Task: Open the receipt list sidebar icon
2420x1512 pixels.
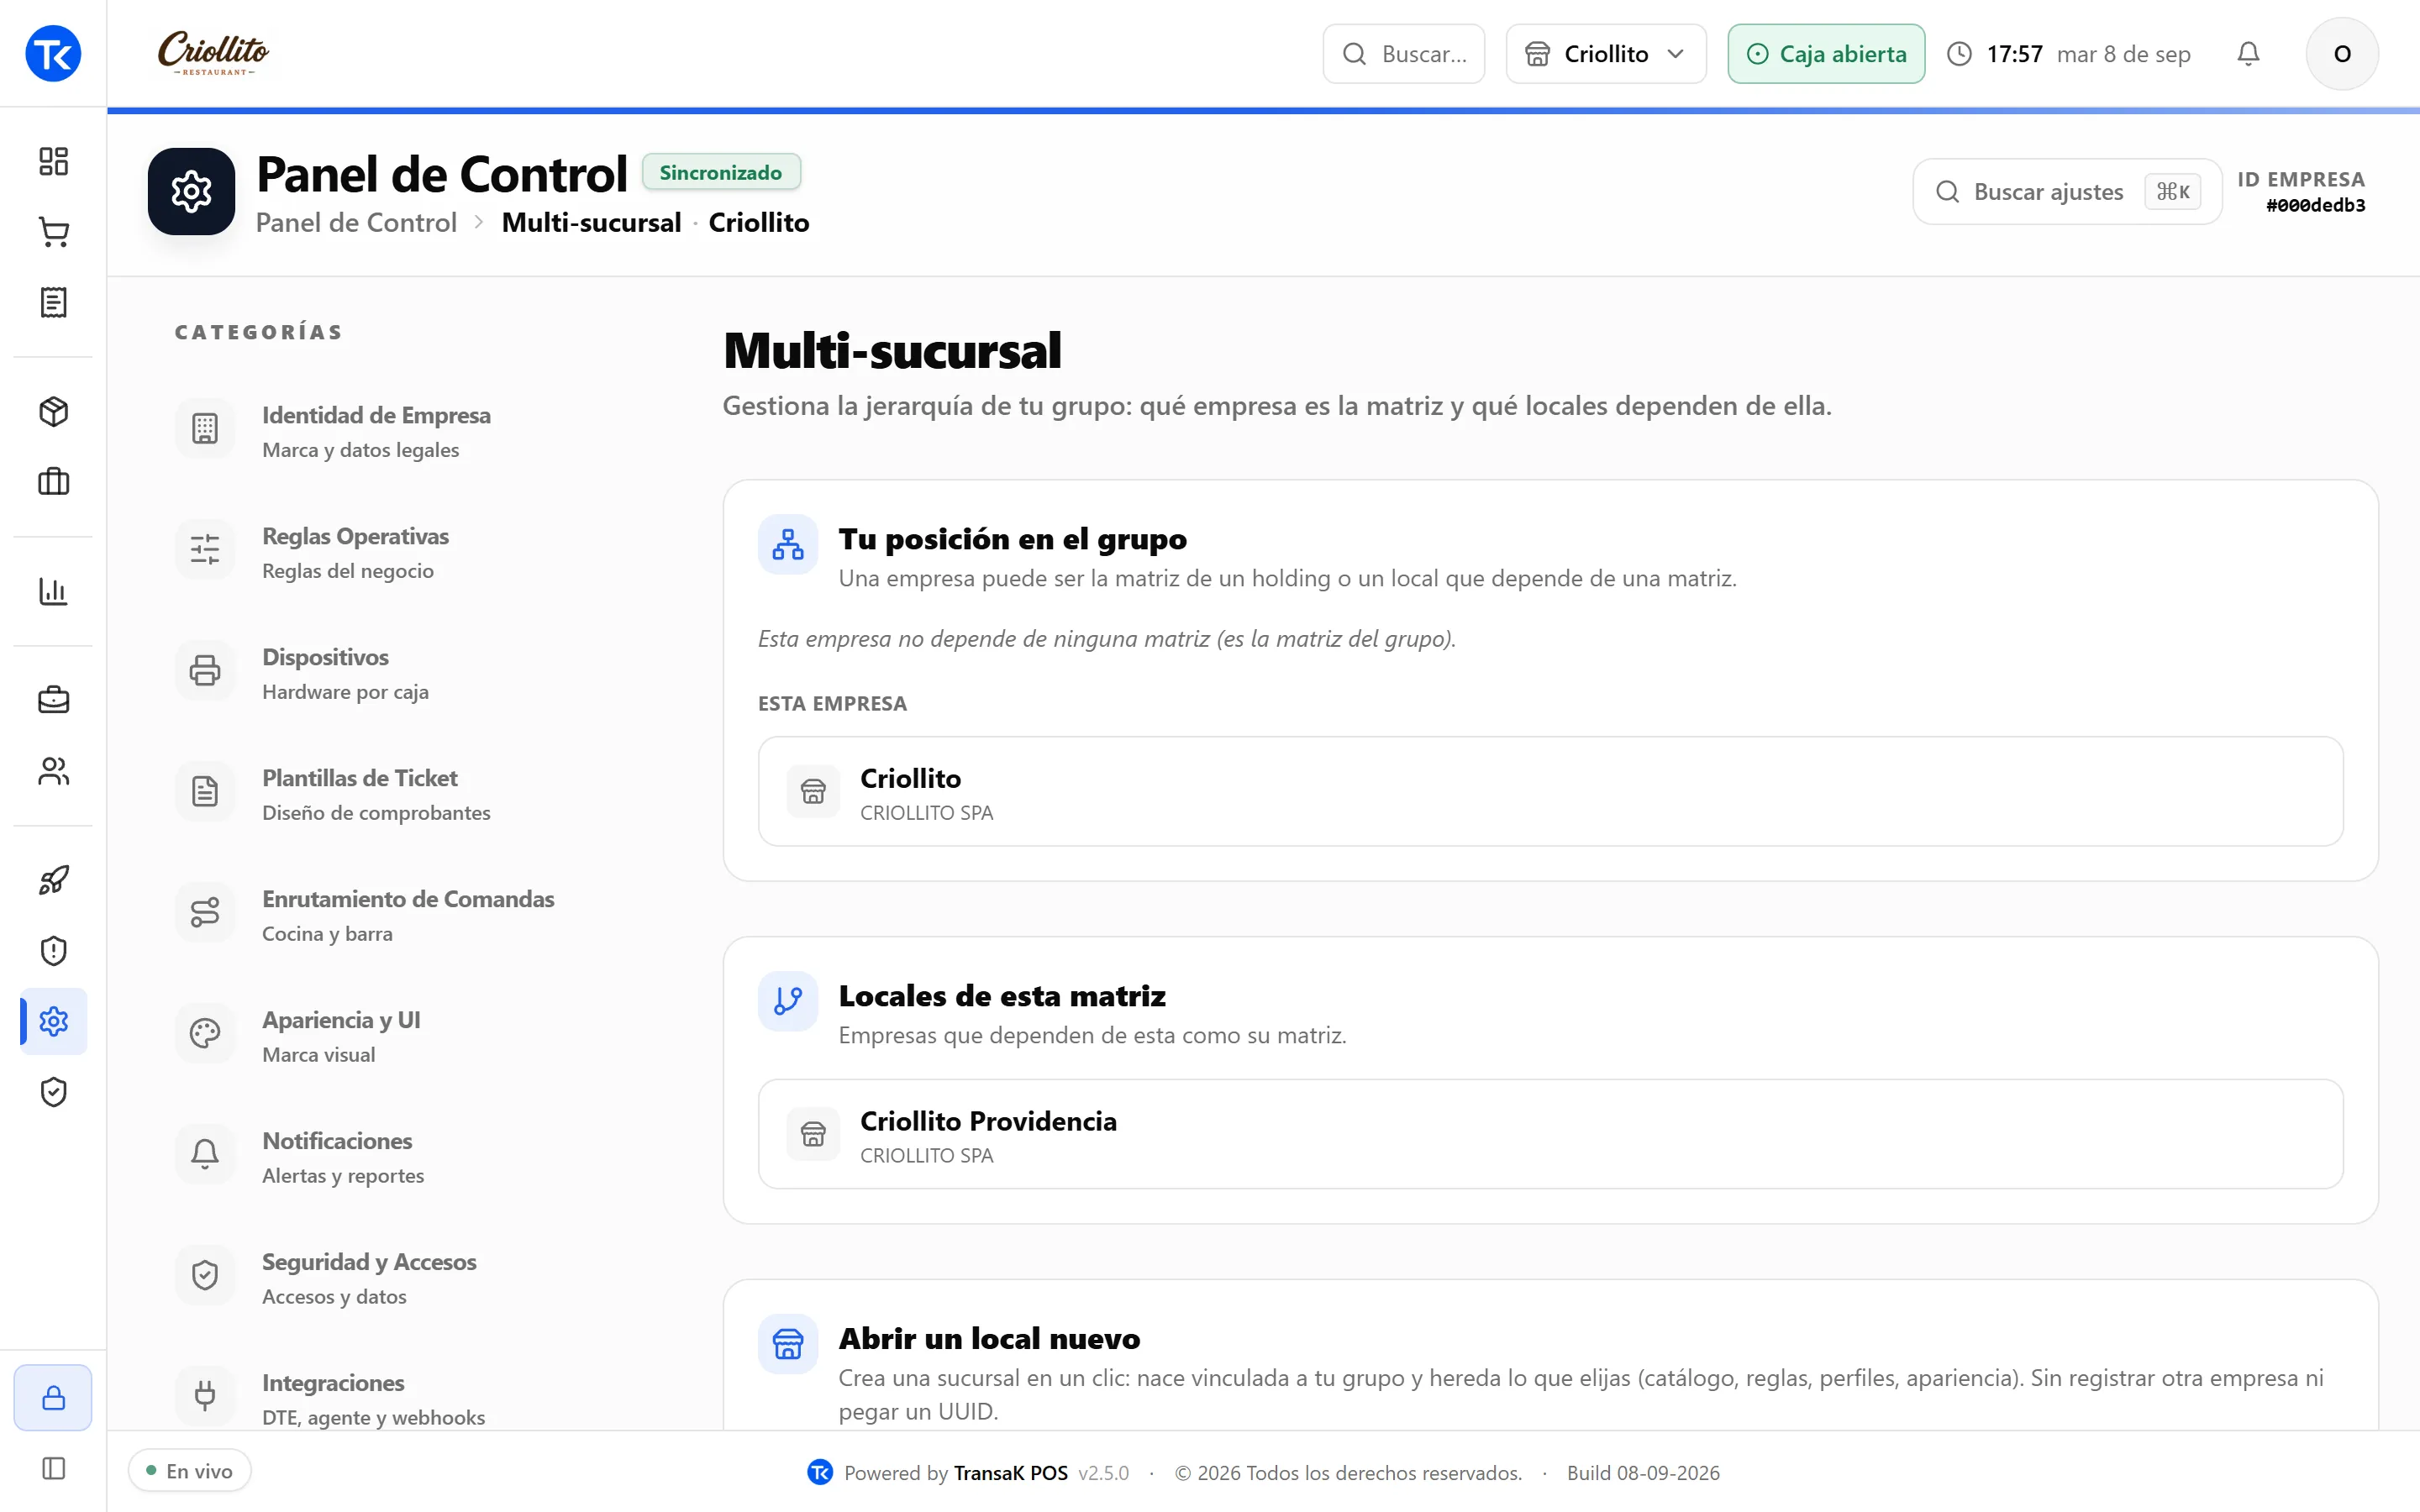Action: click(53, 302)
